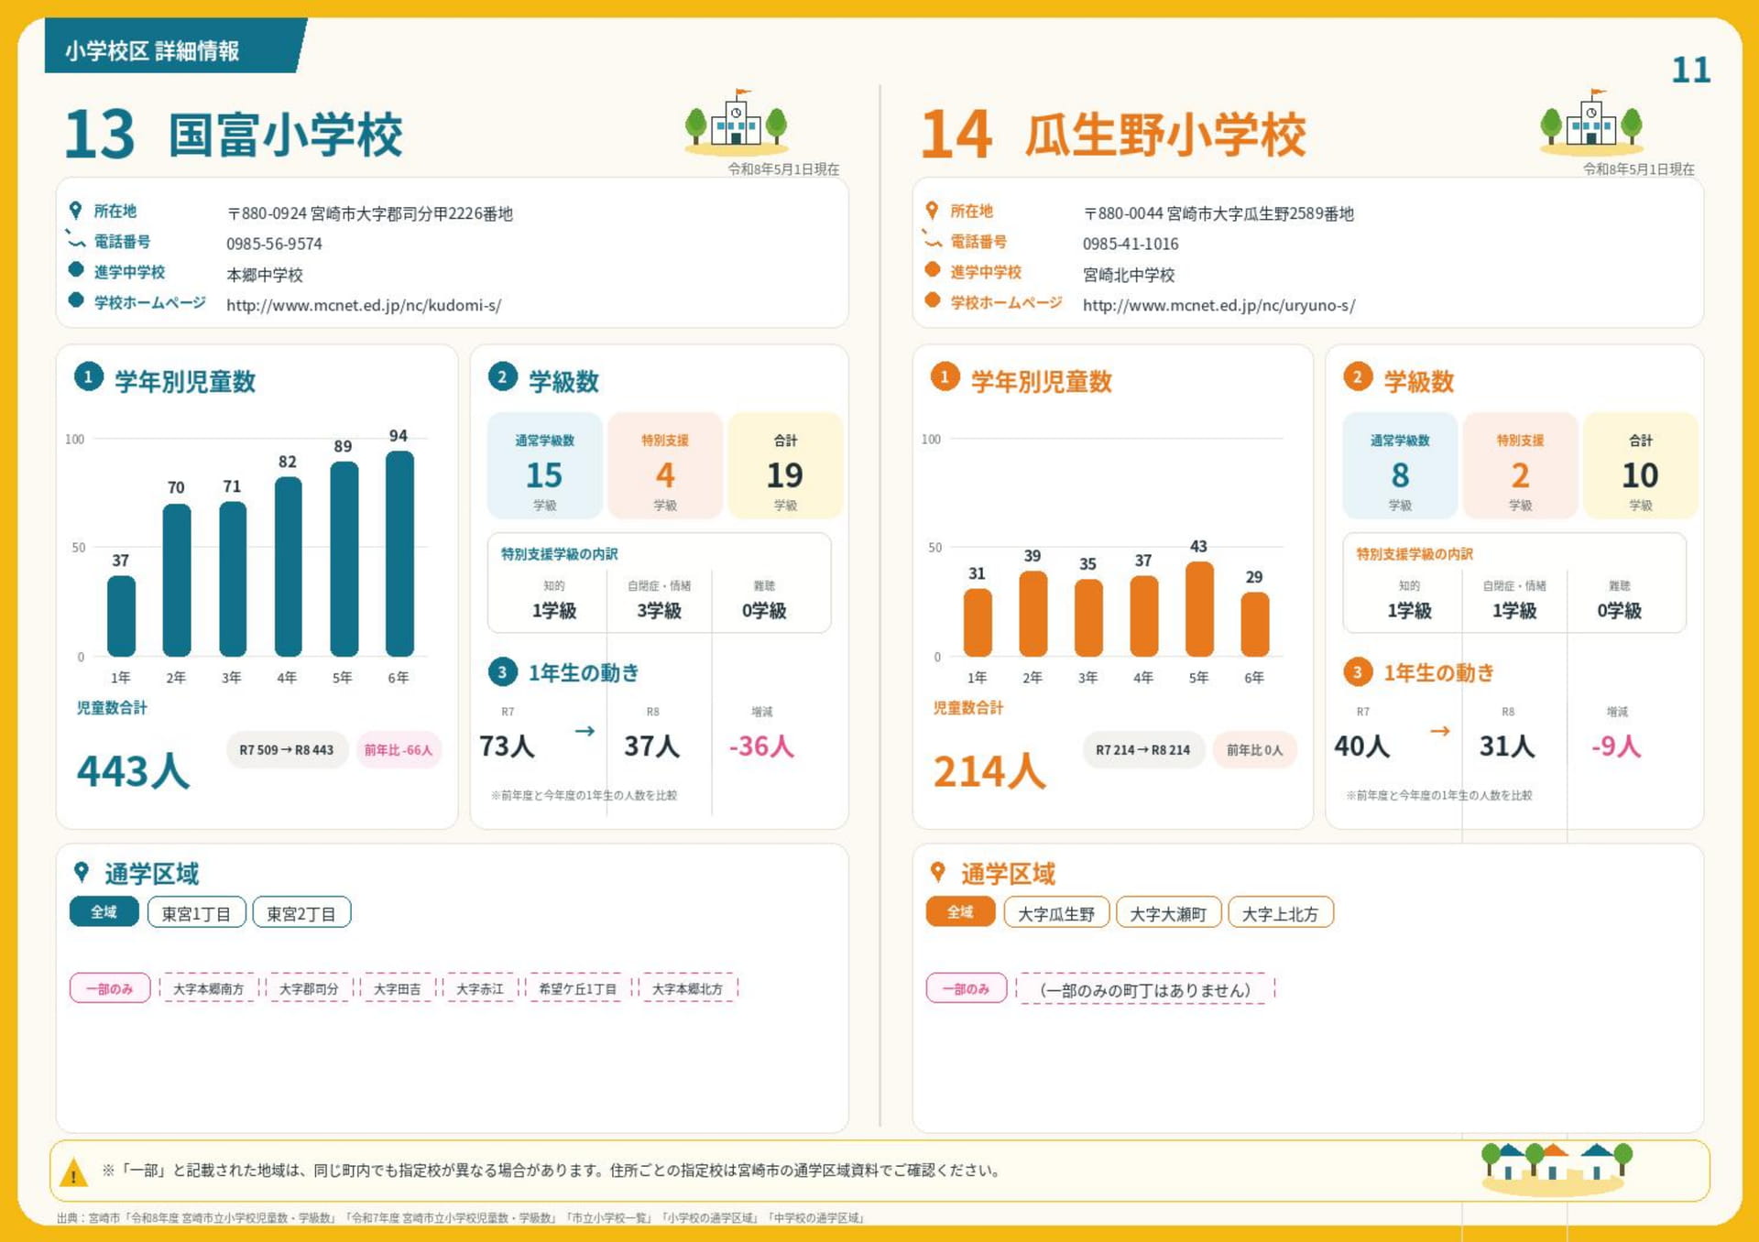Select the 大字田吉 partial-area tag
The height and width of the screenshot is (1242, 1759).
398,988
